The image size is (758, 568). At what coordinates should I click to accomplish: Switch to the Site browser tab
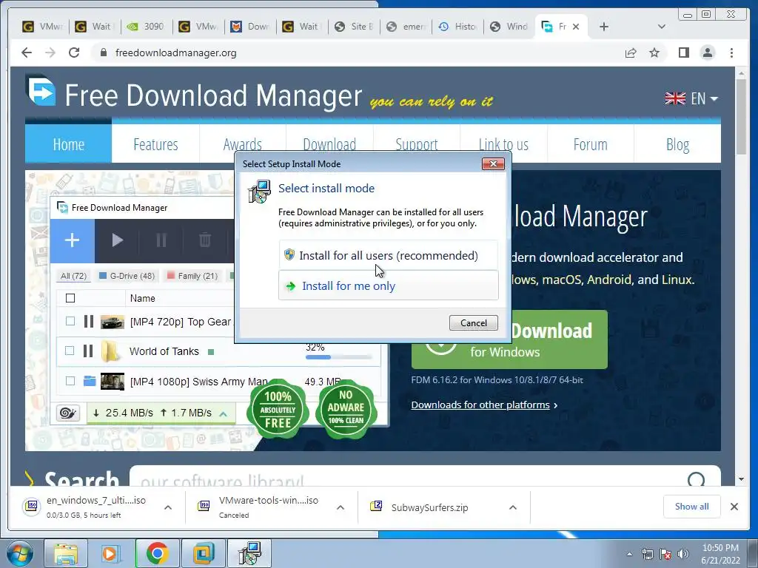(354, 27)
